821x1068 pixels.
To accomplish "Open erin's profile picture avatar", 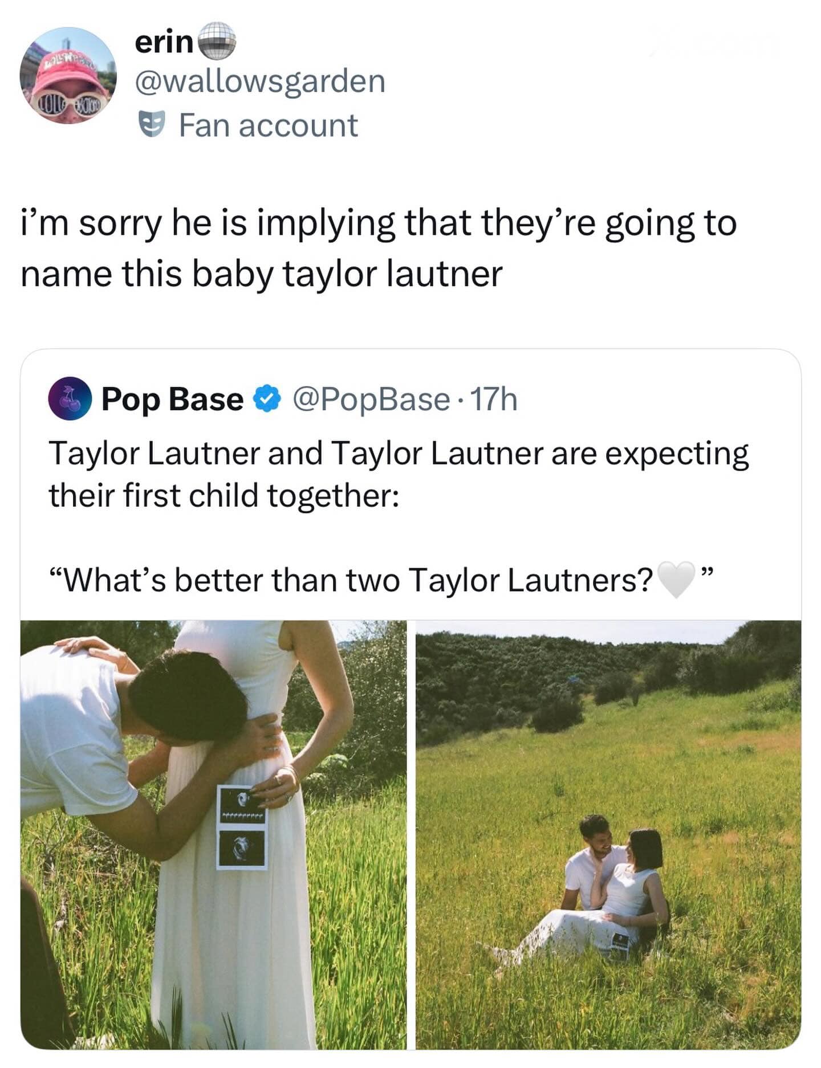I will [68, 75].
